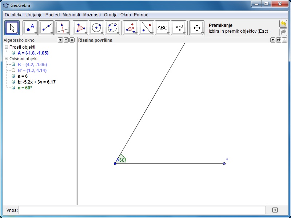Viewport: 291px width, 218px height.
Task: Activate the Insert Text ABC tool
Action: point(163,28)
